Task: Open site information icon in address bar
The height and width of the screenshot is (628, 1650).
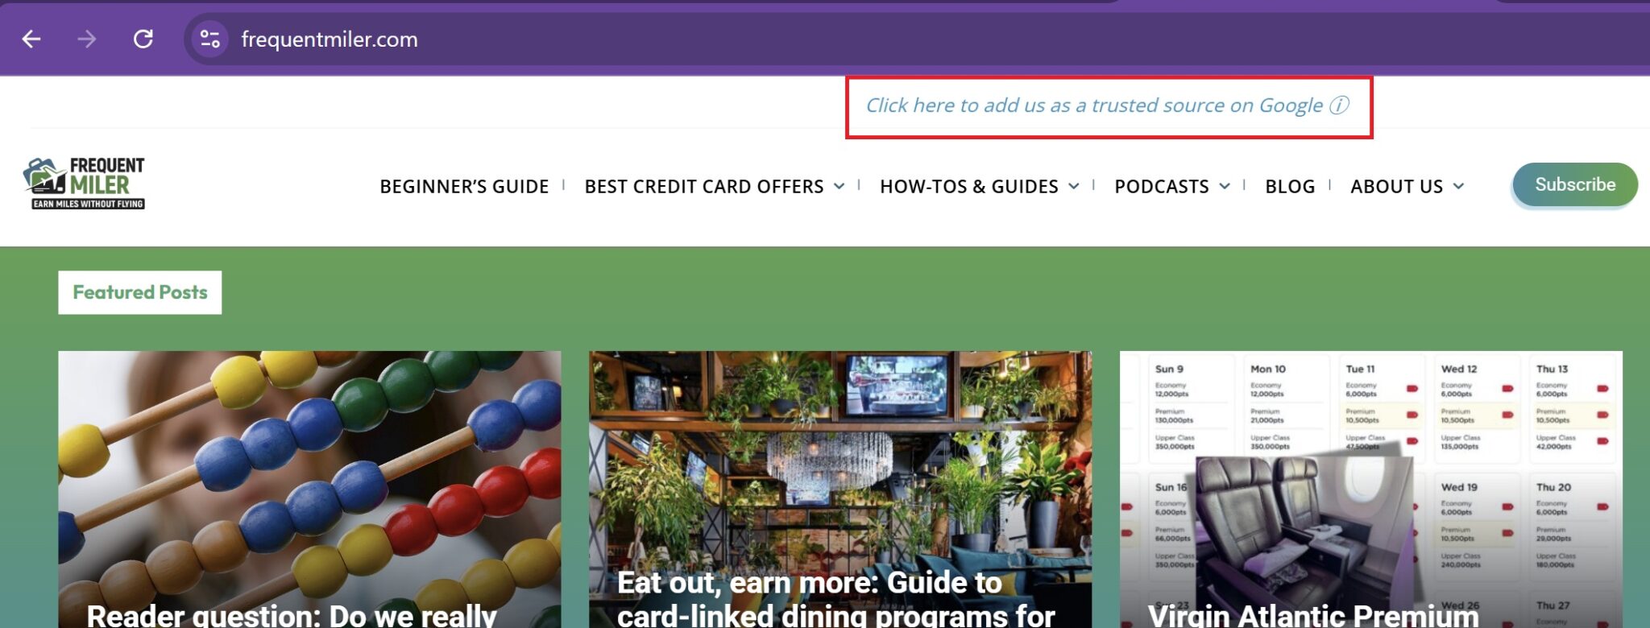Action: 210,39
